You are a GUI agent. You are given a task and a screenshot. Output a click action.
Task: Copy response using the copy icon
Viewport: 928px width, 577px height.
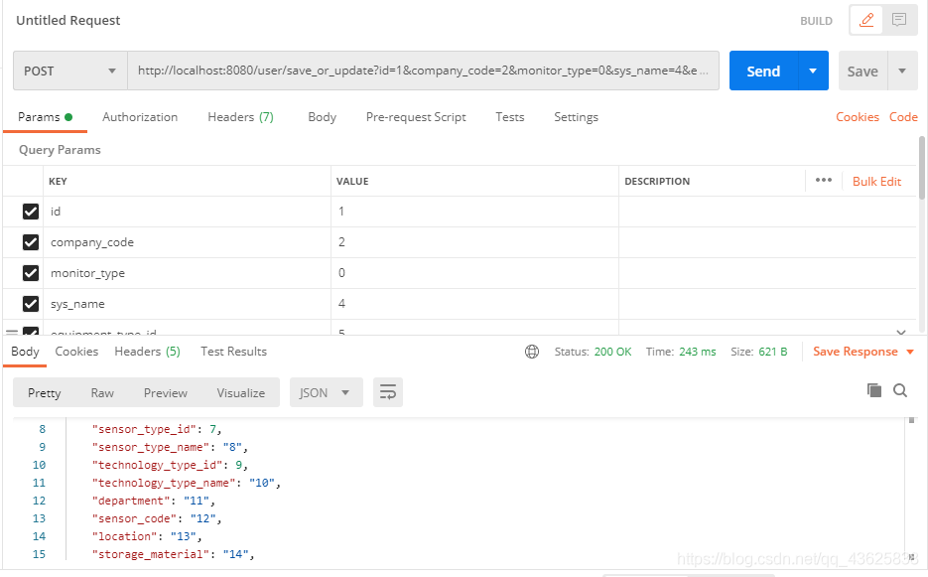874,390
